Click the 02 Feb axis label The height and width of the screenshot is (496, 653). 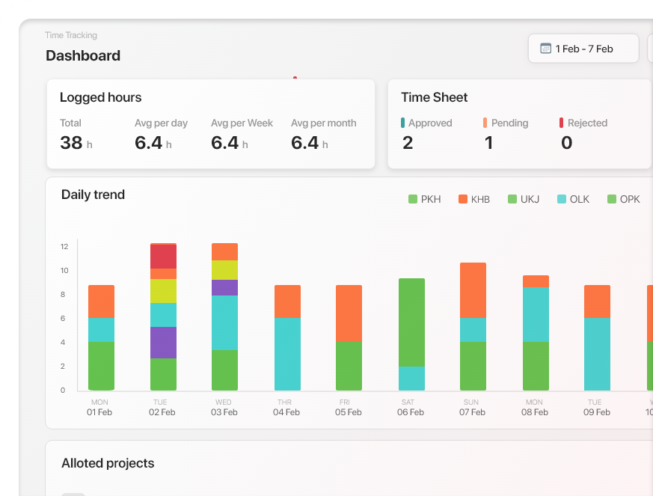(162, 412)
